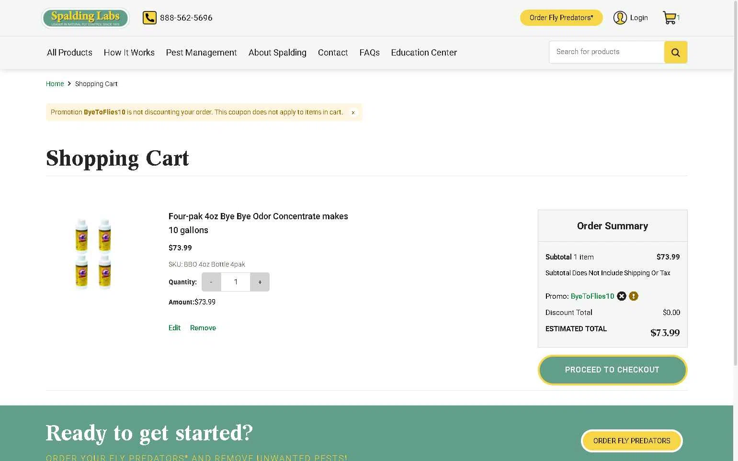Click the ORDER FLY PREDATORS footer button
The height and width of the screenshot is (461, 738).
point(632,441)
